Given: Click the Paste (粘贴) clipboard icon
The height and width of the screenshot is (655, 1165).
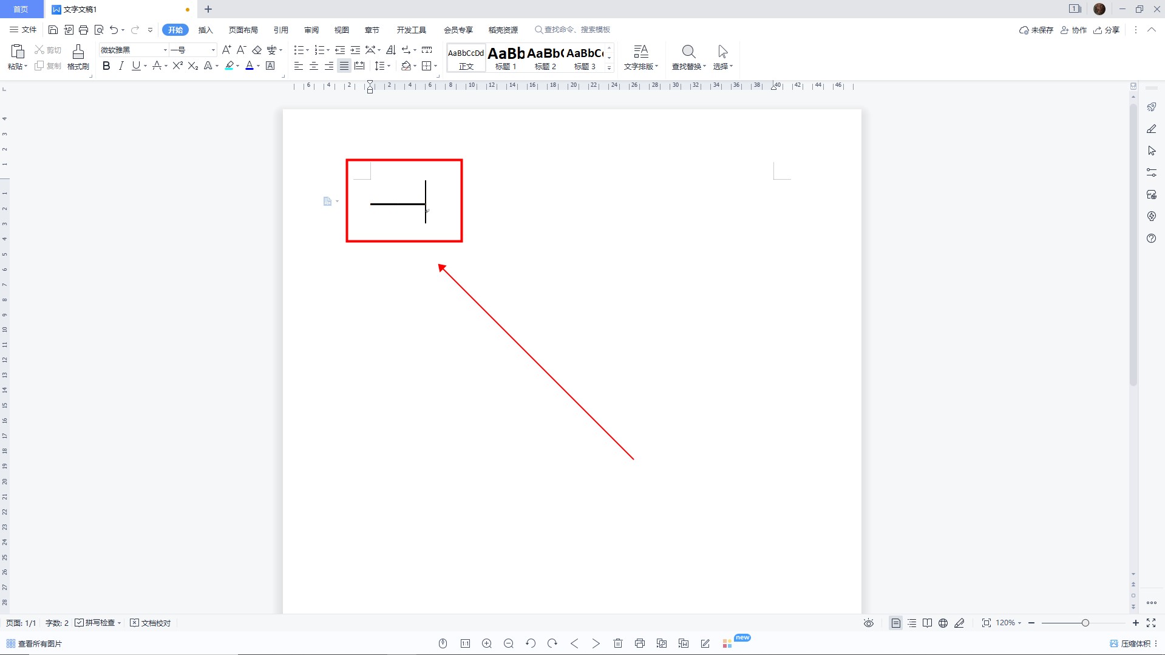Looking at the screenshot, I should coord(18,52).
